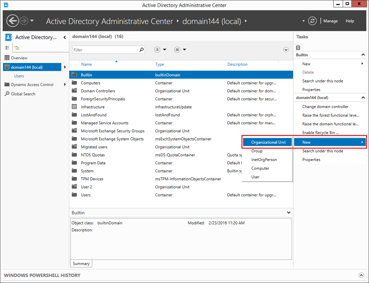Viewport: 369px width, 283px height.
Task: Open the navigation history dropdown arrow
Action: (32, 21)
